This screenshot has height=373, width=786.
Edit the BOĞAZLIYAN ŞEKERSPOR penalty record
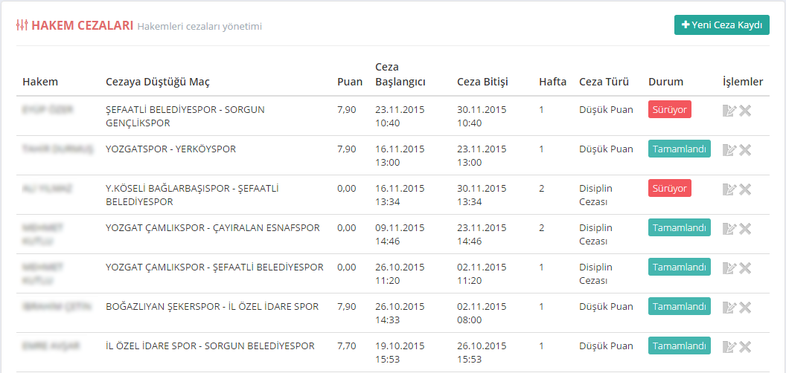click(729, 308)
